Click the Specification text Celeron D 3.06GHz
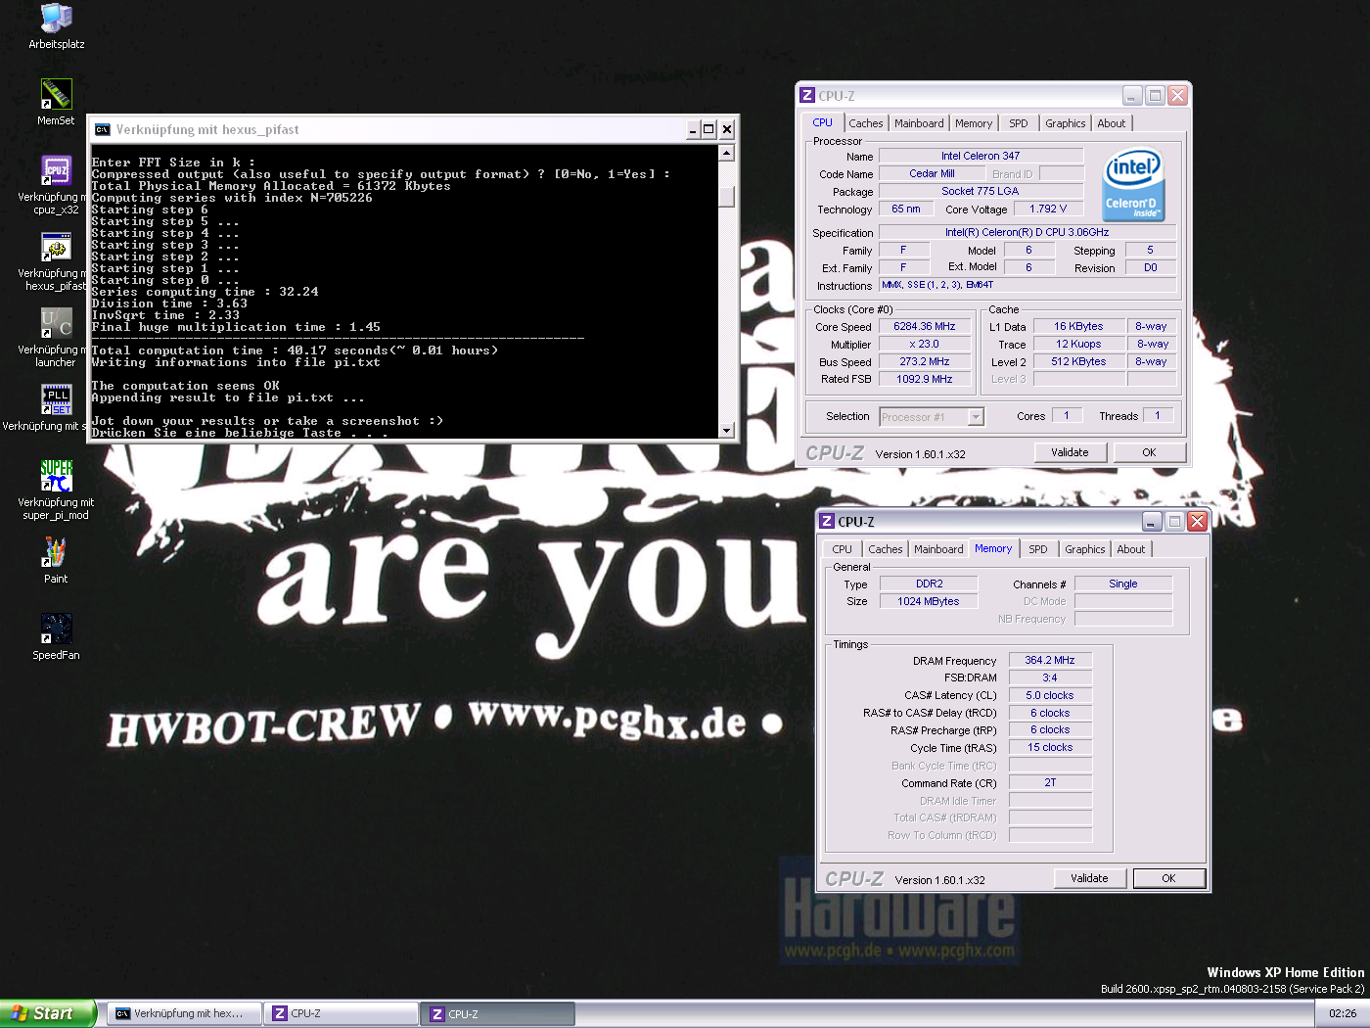Image resolution: width=1370 pixels, height=1028 pixels. (x=1027, y=232)
